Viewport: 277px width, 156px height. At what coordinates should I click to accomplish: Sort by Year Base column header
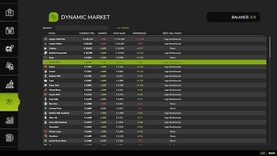pyautogui.click(x=119, y=33)
